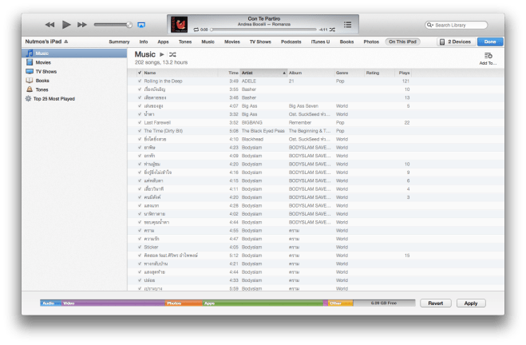Click the volume slider in the toolbar
This screenshot has height=345, width=526.
tap(113, 25)
